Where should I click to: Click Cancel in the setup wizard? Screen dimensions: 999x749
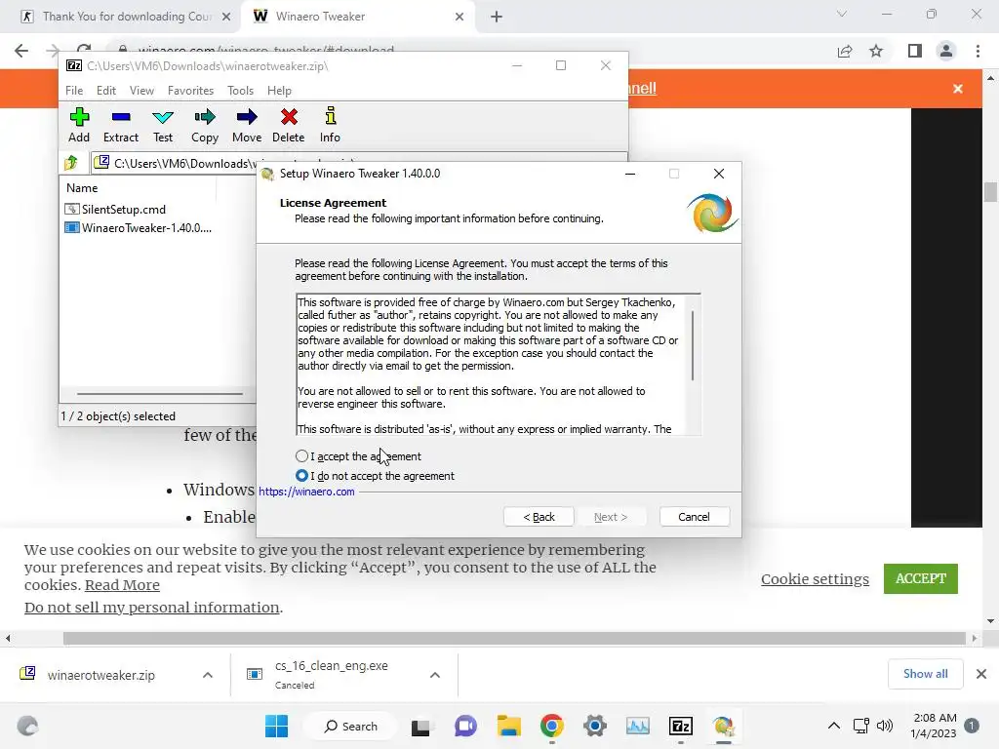pos(694,517)
